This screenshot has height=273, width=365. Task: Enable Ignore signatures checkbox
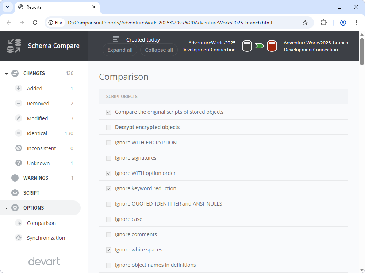(x=109, y=158)
